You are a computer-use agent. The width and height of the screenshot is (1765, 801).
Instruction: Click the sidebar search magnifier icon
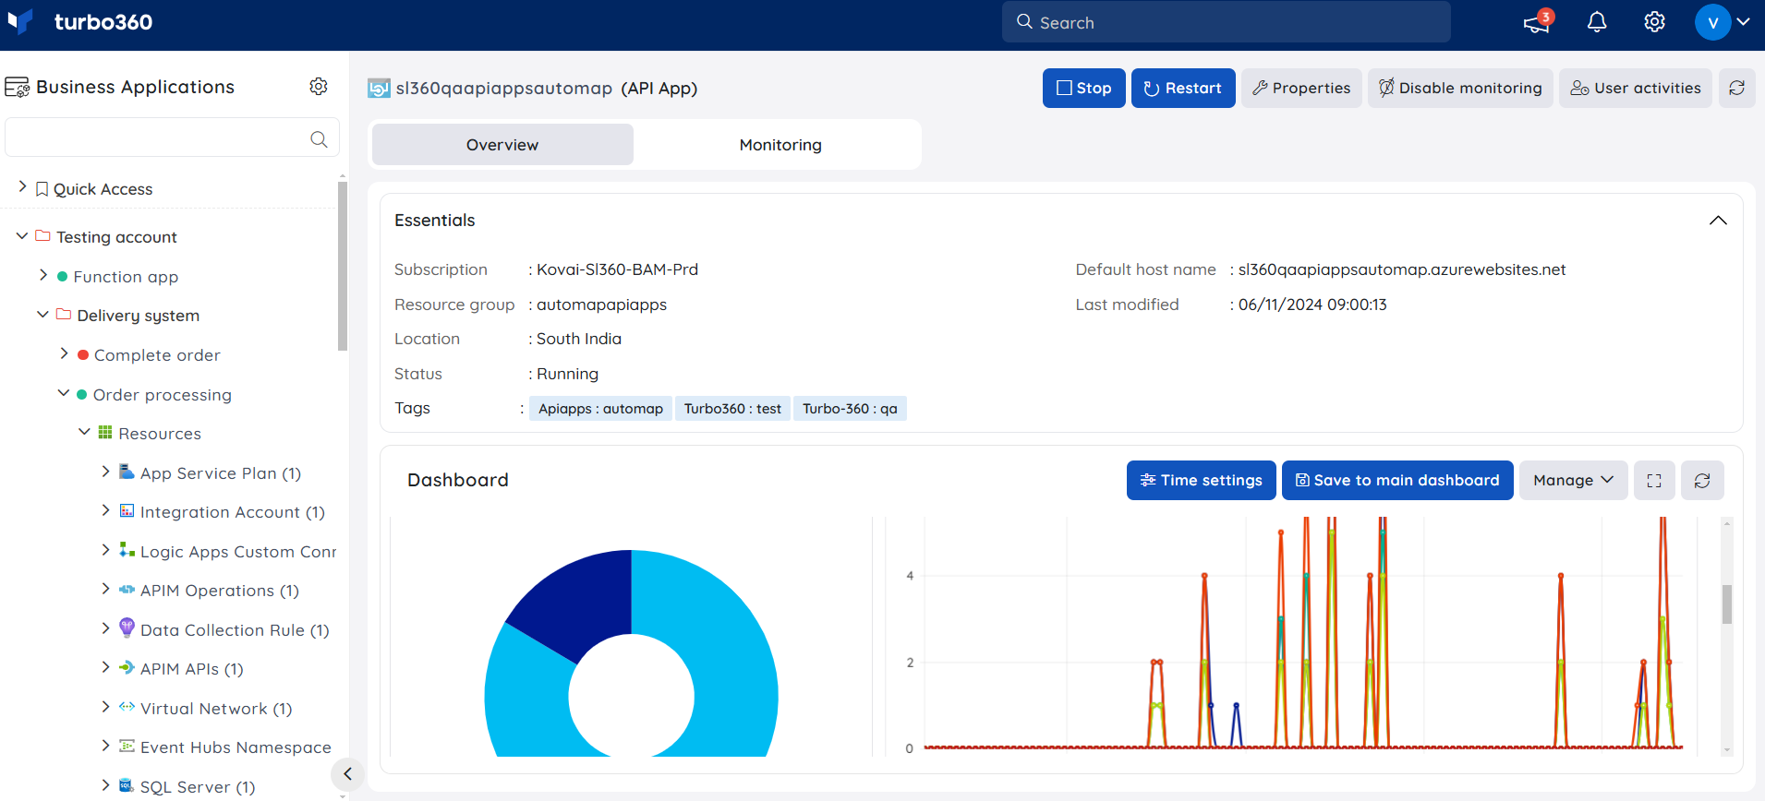319,139
